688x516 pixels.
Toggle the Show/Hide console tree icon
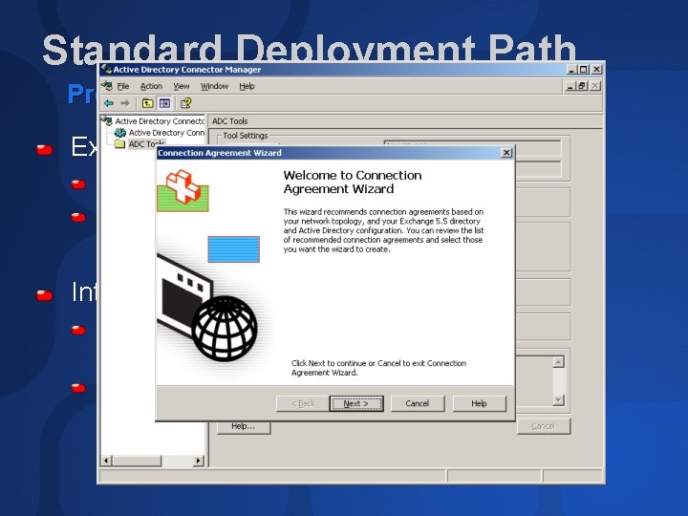pos(164,103)
